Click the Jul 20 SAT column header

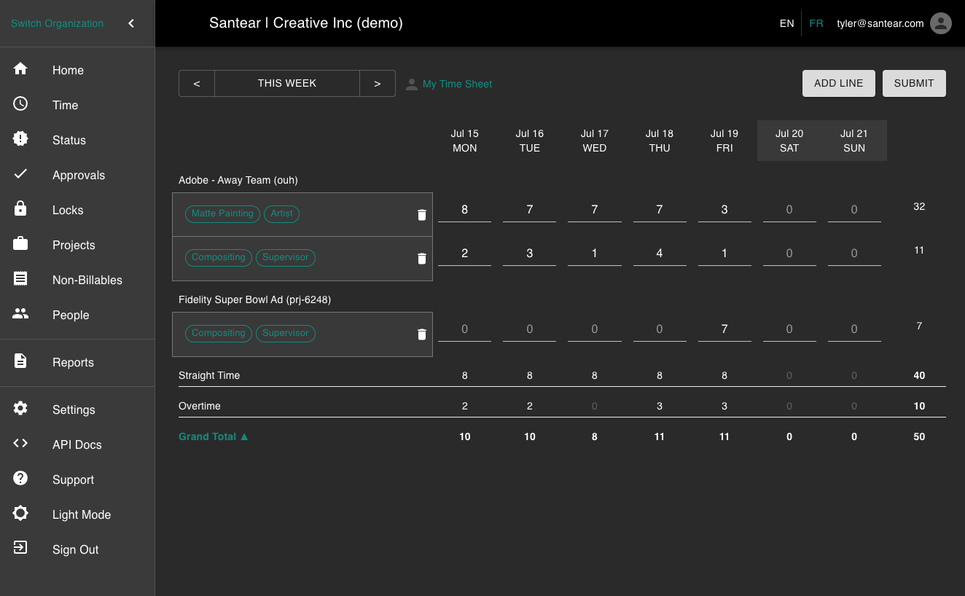789,141
